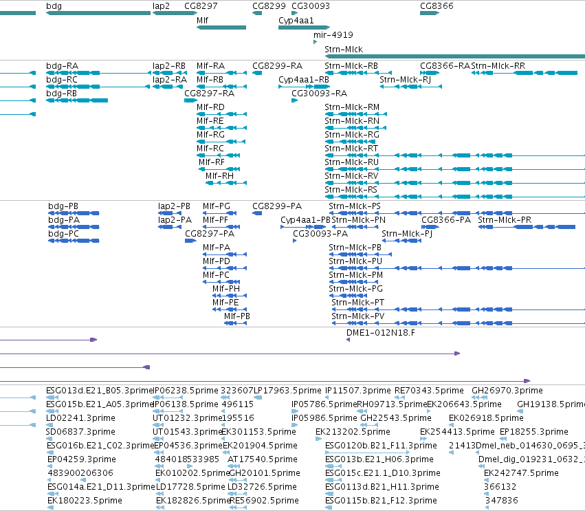Select EST EP04259.3prime

(82, 459)
